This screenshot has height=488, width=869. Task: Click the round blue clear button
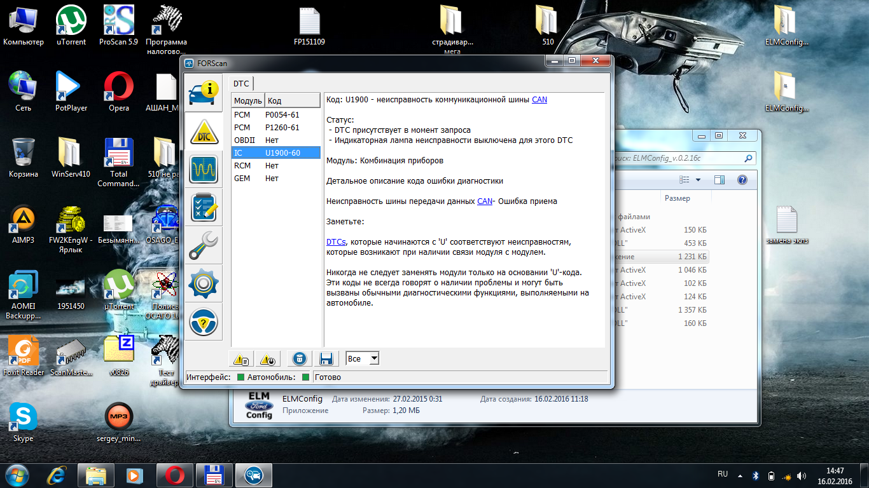(x=299, y=359)
